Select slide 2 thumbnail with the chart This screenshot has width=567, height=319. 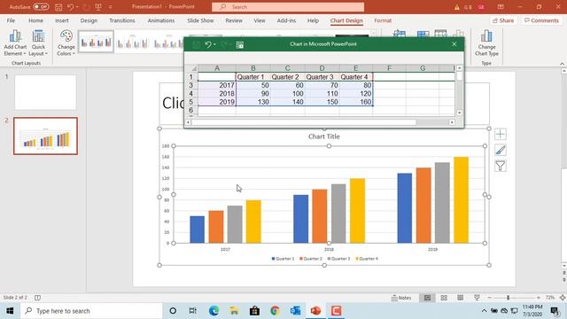(x=45, y=136)
